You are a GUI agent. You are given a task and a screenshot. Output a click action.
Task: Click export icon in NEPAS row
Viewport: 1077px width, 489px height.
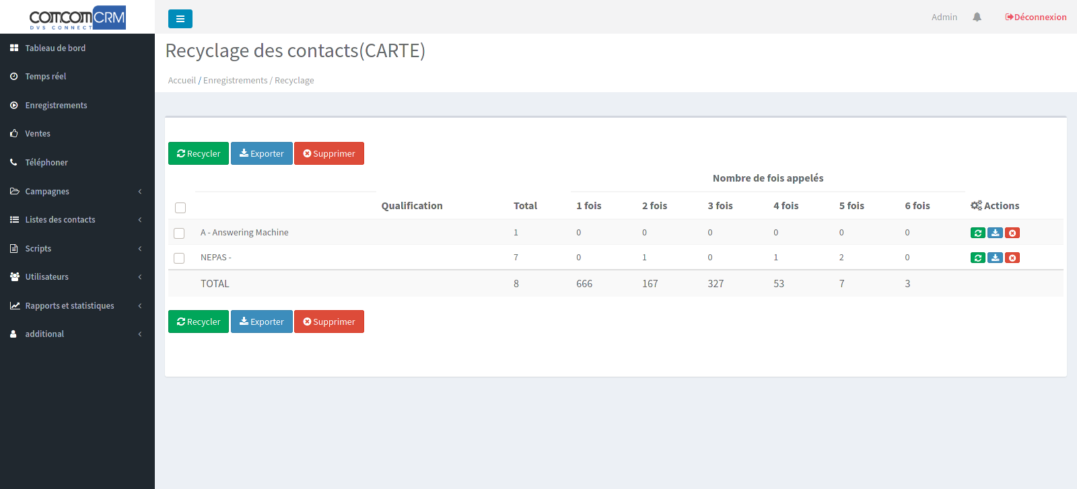[x=995, y=258]
